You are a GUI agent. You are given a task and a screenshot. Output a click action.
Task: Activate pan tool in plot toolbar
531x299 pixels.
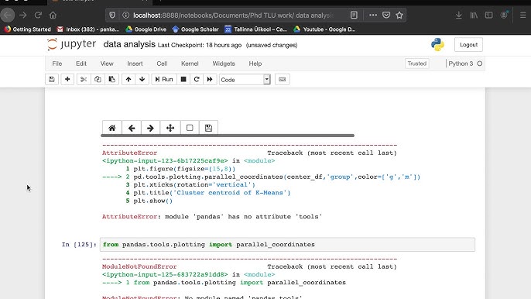[x=170, y=128]
